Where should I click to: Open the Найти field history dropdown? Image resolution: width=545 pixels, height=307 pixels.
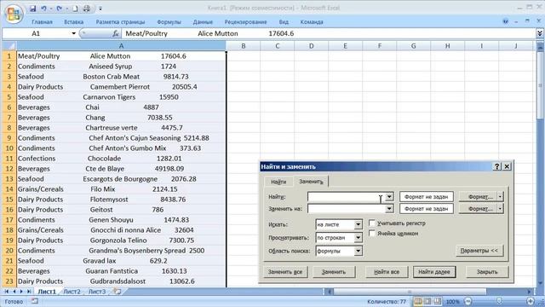pyautogui.click(x=389, y=197)
